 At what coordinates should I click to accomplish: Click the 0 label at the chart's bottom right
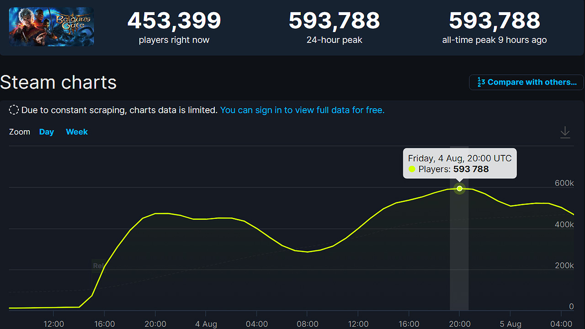click(571, 306)
